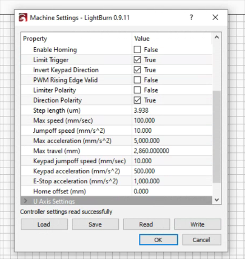Screen dimensions: 245x259
Task: Select the Max travel value field
Action: tap(172, 151)
